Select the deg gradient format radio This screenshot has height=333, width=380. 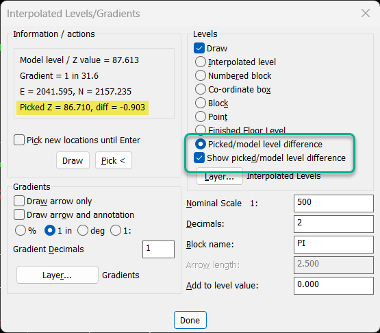83,230
